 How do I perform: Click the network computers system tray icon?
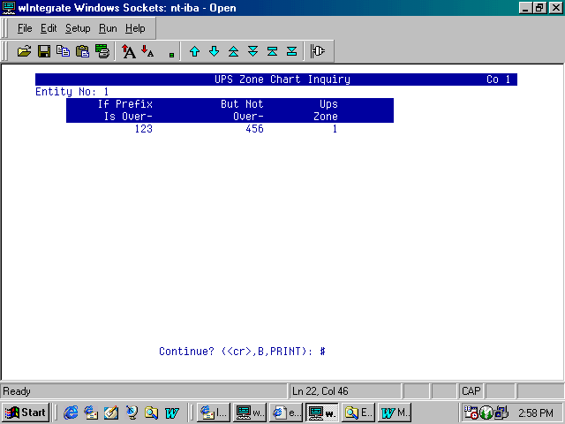pos(501,413)
